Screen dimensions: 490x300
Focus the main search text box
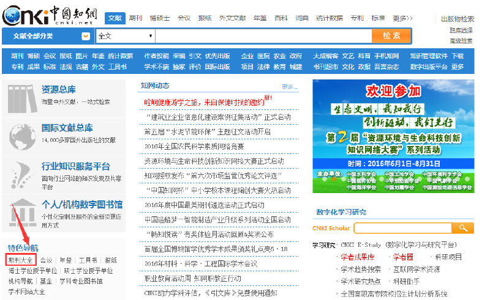tap(263, 36)
